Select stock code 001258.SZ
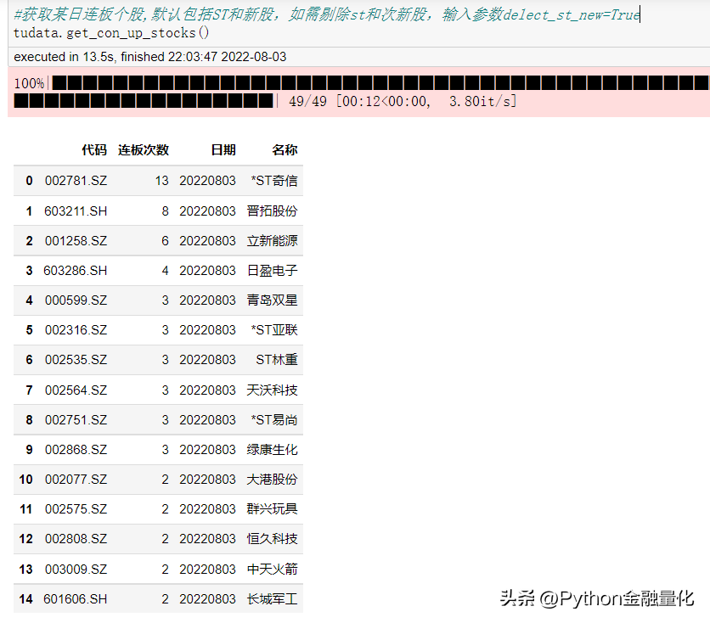The height and width of the screenshot is (623, 710). click(x=76, y=241)
